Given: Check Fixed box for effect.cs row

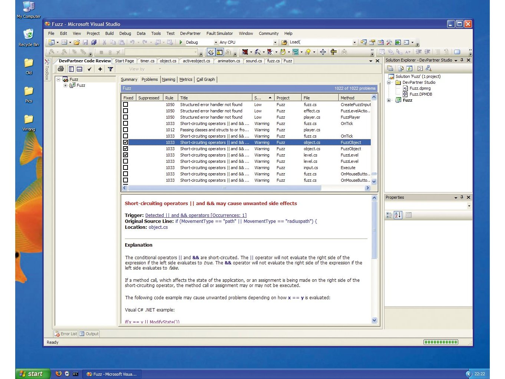Looking at the screenshot, I should tap(126, 111).
